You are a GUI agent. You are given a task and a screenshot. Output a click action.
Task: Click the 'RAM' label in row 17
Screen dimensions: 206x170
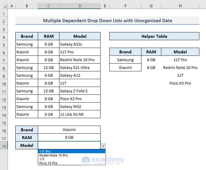point(27,137)
